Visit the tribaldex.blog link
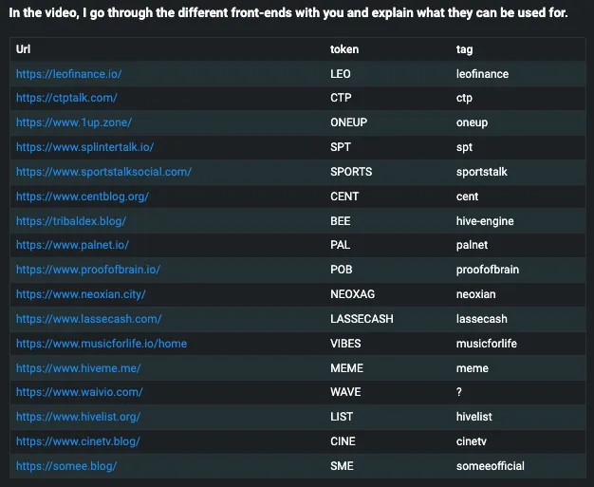 point(71,221)
